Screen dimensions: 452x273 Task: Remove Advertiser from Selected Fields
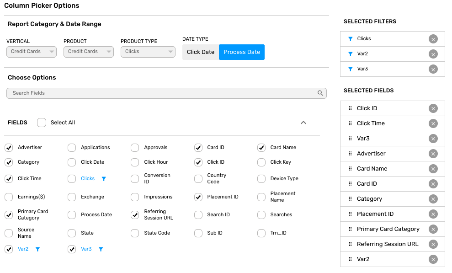[433, 154]
